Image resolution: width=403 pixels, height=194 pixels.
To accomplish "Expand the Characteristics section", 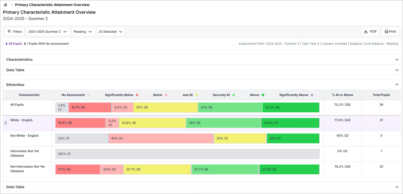I will point(397,60).
